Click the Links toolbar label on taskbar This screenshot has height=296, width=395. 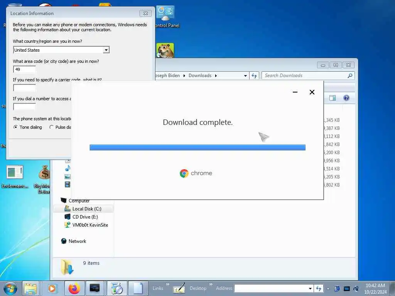(158, 288)
